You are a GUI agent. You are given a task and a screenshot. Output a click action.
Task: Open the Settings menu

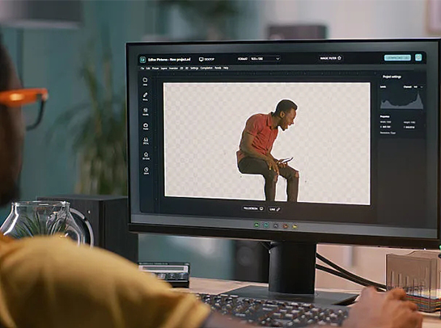click(x=194, y=68)
